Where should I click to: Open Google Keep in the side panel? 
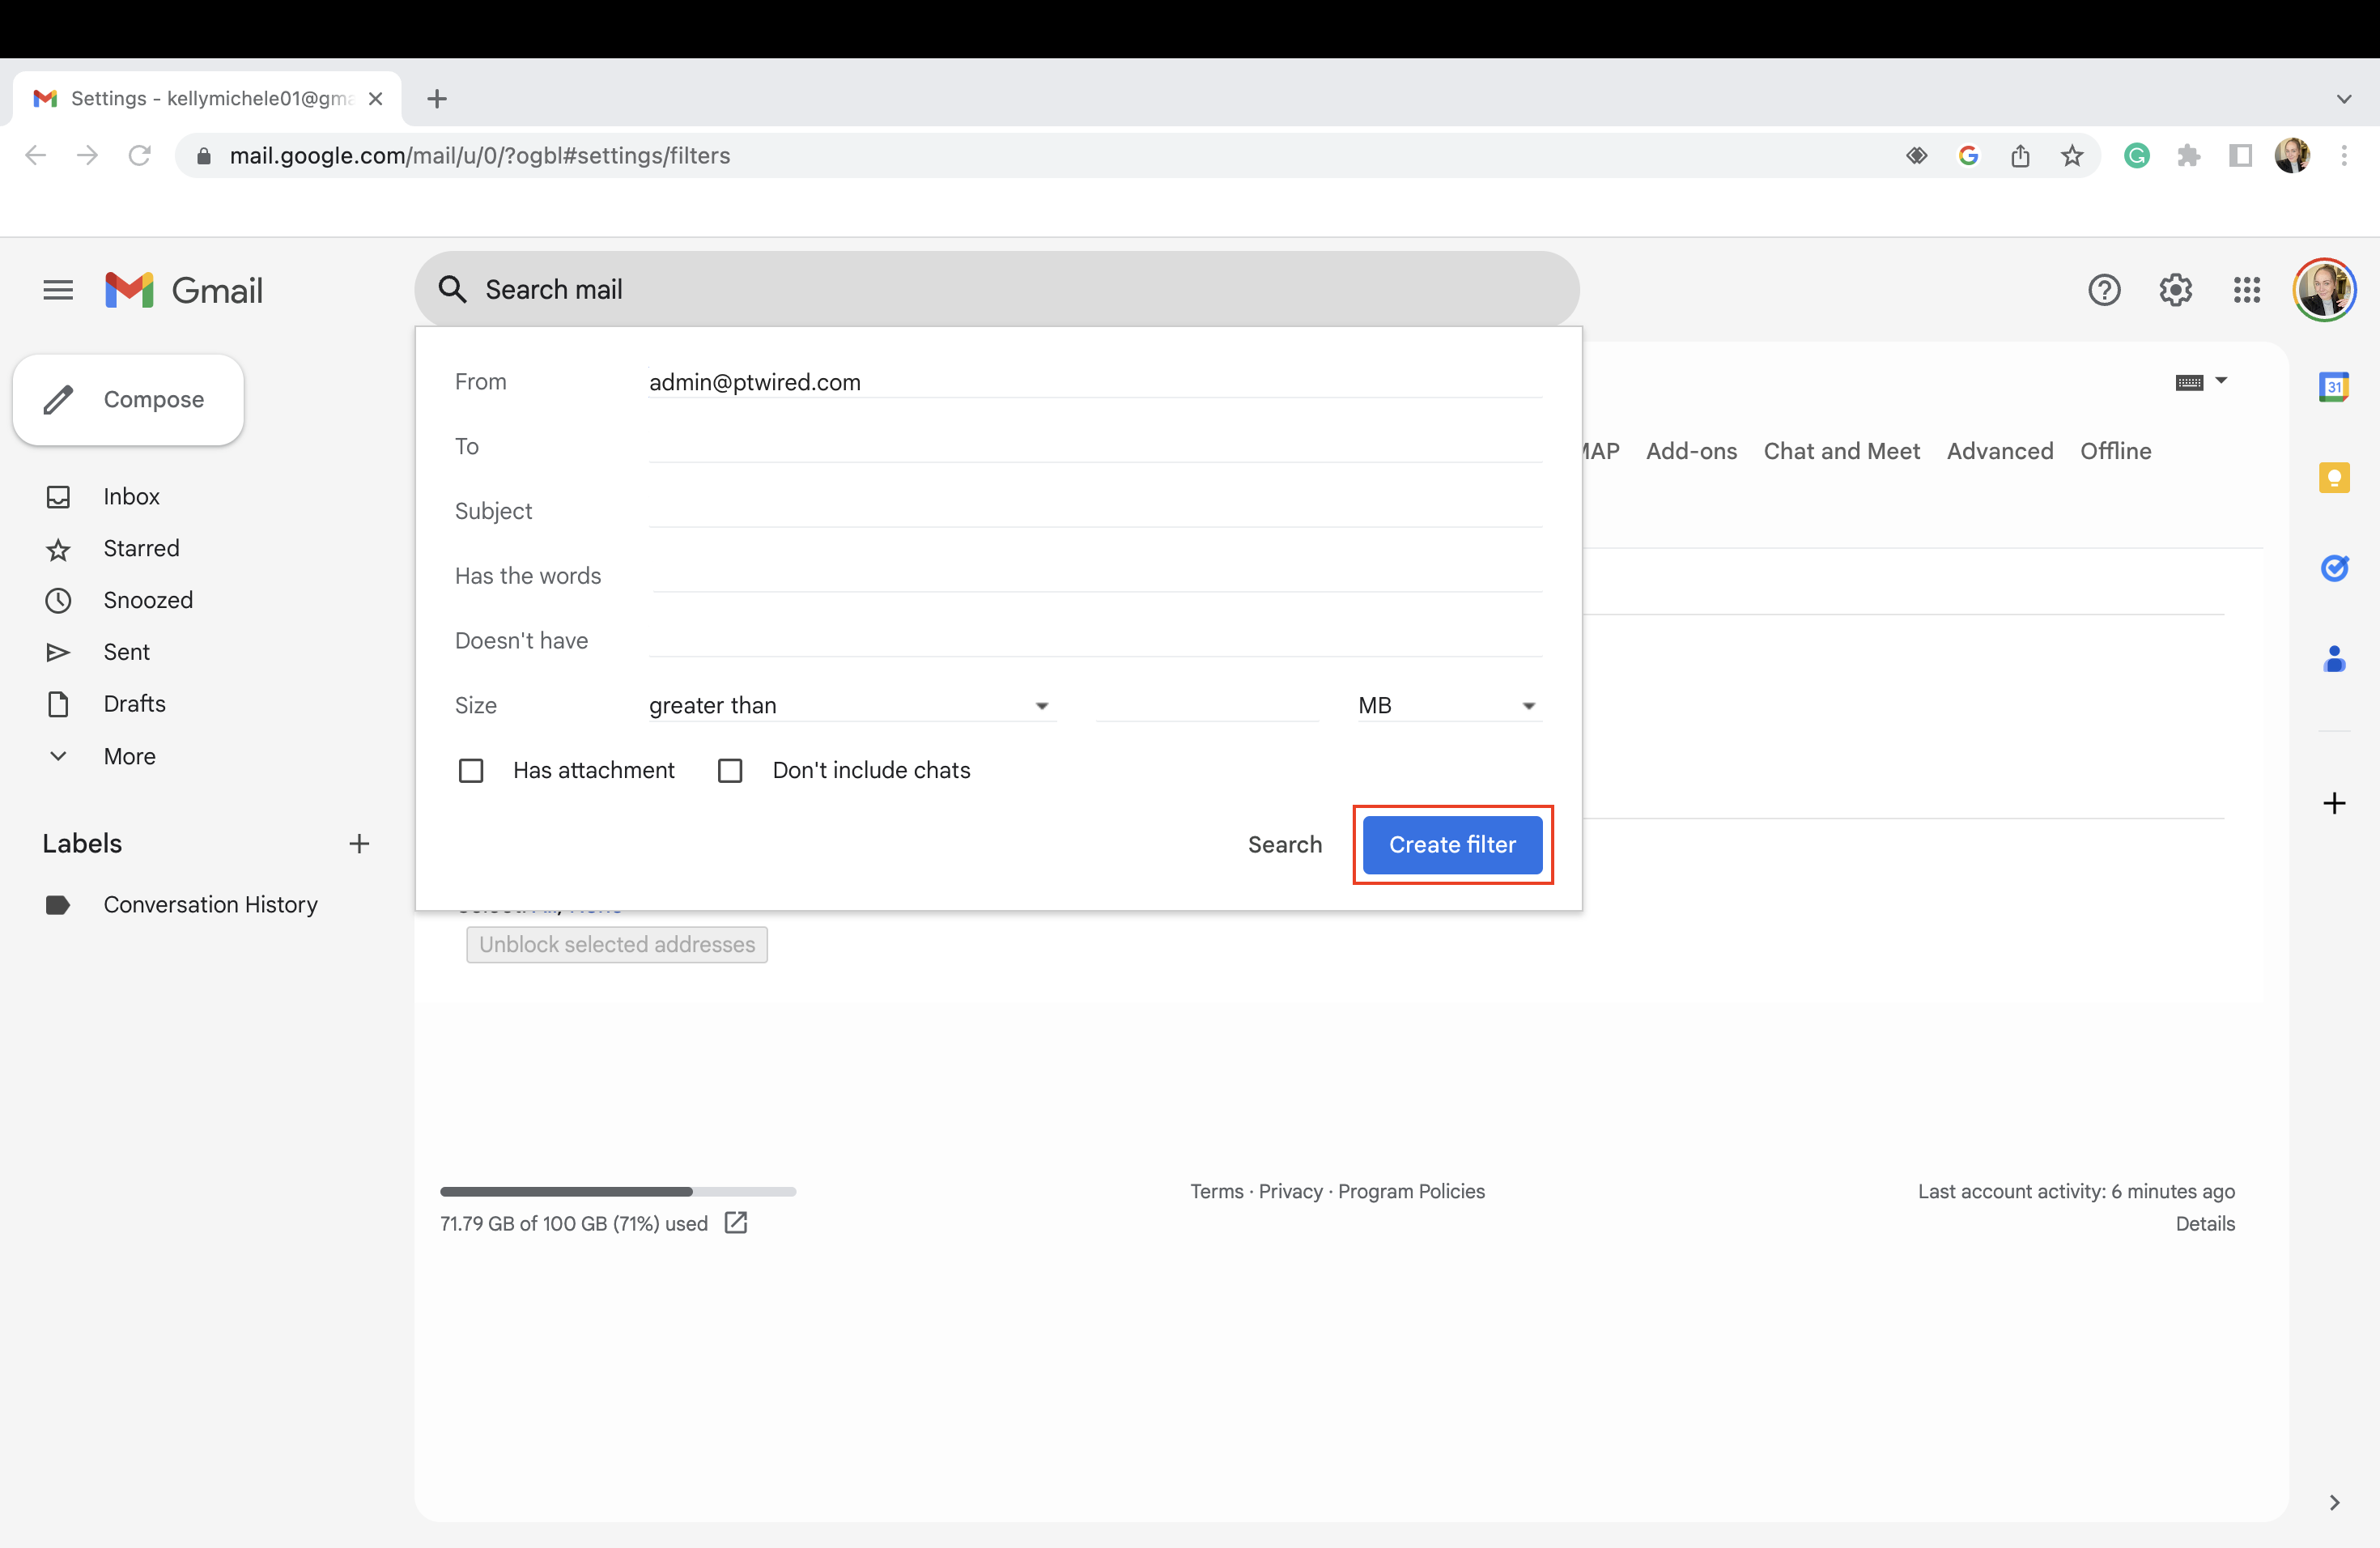[2335, 477]
